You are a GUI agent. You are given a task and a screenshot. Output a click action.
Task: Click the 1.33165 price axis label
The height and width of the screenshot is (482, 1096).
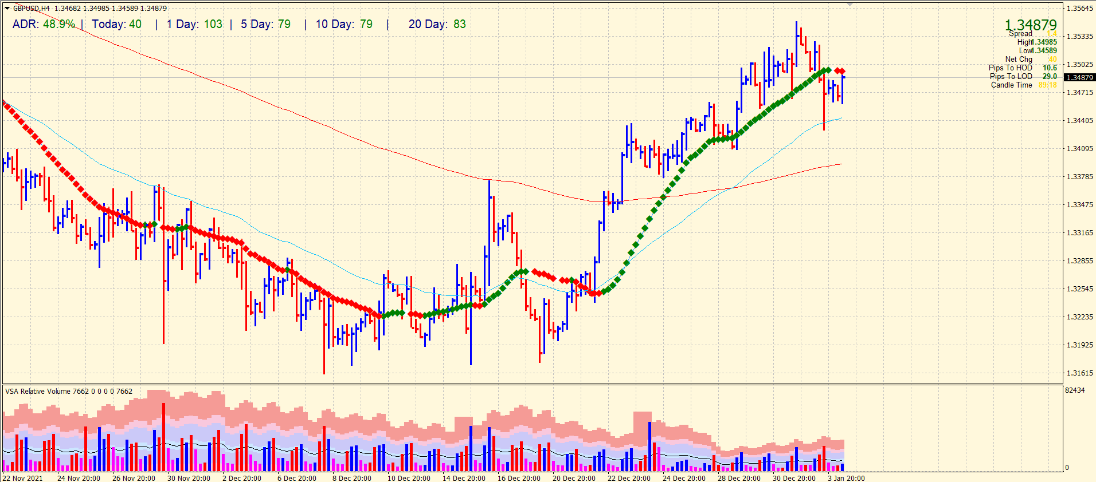pos(1080,233)
